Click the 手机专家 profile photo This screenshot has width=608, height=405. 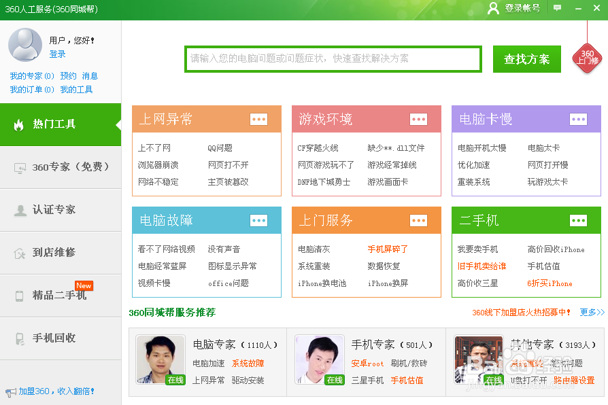(320, 359)
